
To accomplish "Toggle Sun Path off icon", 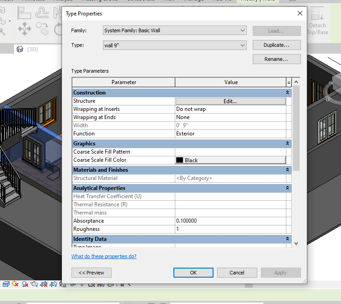I will tap(15, 284).
